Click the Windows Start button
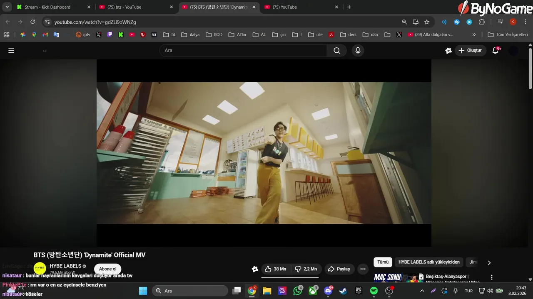 (143, 291)
